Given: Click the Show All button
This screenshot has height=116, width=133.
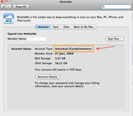Looking at the screenshot, I should tap(21, 7).
